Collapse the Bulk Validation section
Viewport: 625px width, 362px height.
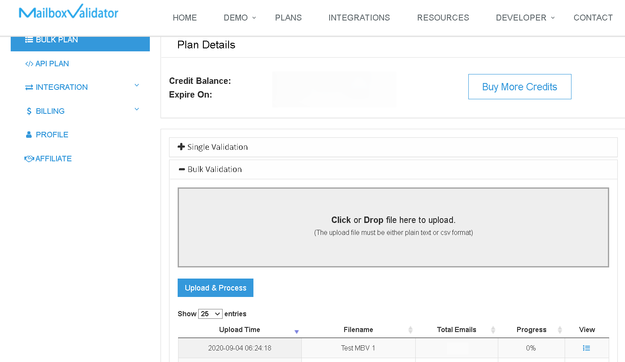click(182, 169)
